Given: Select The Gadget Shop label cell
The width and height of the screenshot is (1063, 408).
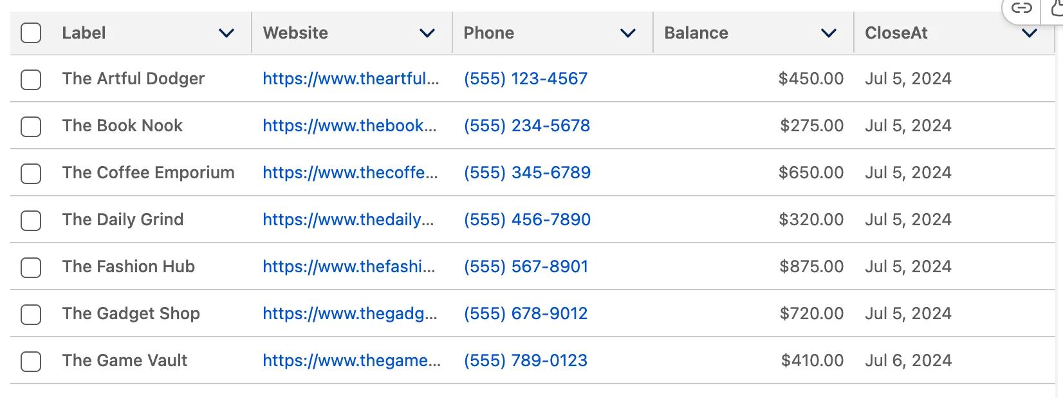Looking at the screenshot, I should tap(131, 314).
